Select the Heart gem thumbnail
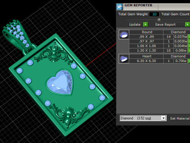Image resolution: width=190 pixels, height=143 pixels. click(x=124, y=59)
